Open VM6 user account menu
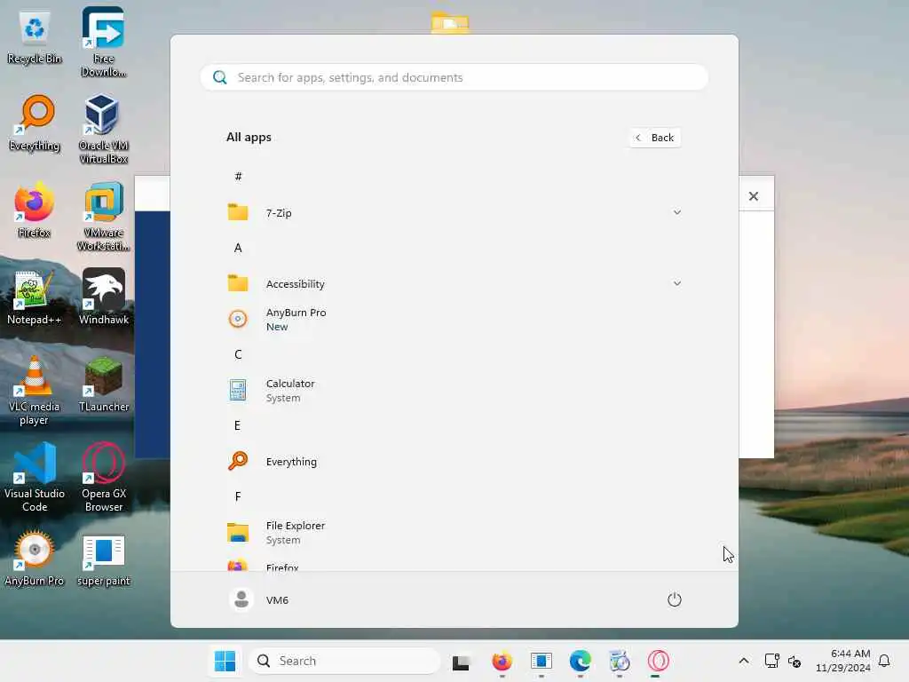Viewport: 909px width, 682px height. [258, 599]
